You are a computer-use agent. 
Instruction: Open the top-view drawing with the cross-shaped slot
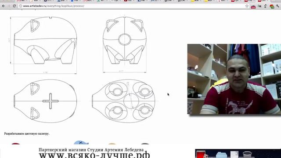click(x=45, y=101)
